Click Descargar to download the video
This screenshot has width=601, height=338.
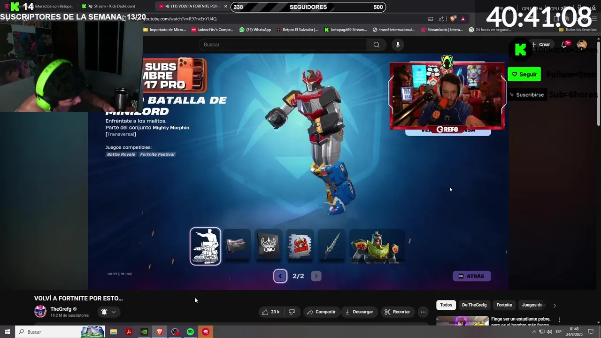pyautogui.click(x=359, y=312)
